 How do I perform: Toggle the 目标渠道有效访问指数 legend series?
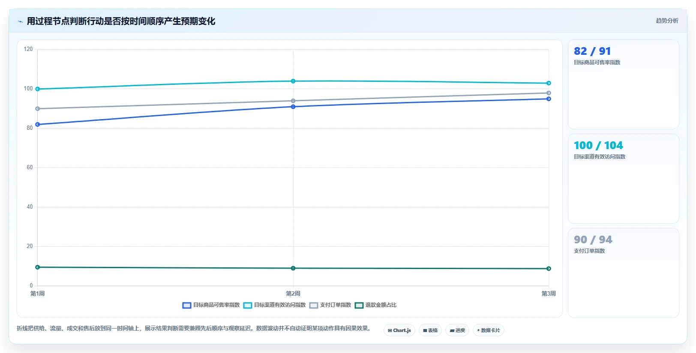[274, 305]
